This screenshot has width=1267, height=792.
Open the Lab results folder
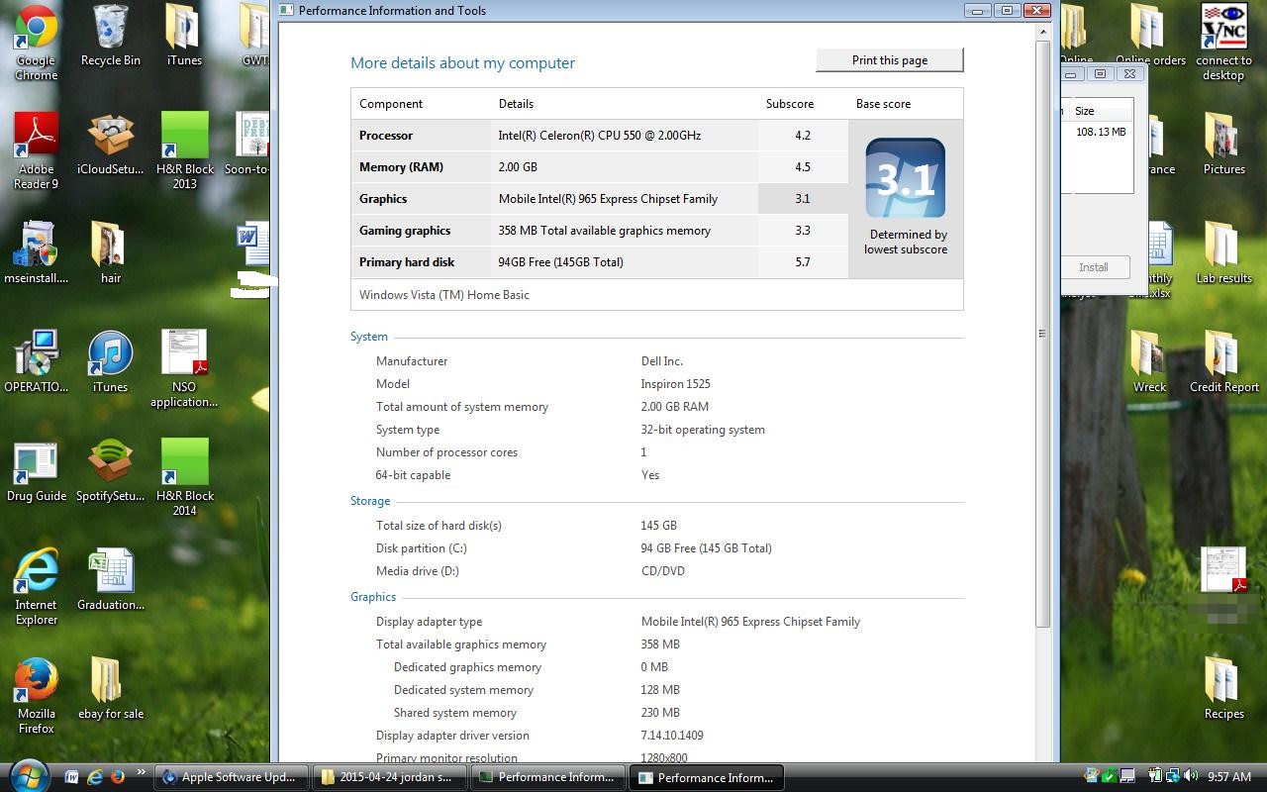click(x=1223, y=253)
